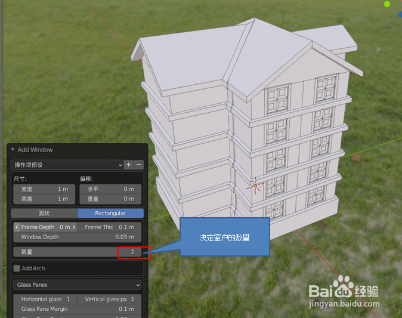Click the 宽度 width field
This screenshot has width=402, height=318.
[x=44, y=189]
